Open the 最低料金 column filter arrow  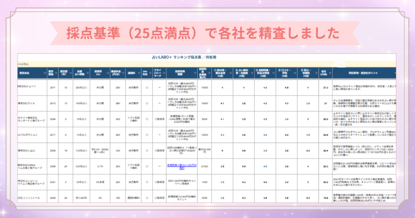tap(123, 73)
